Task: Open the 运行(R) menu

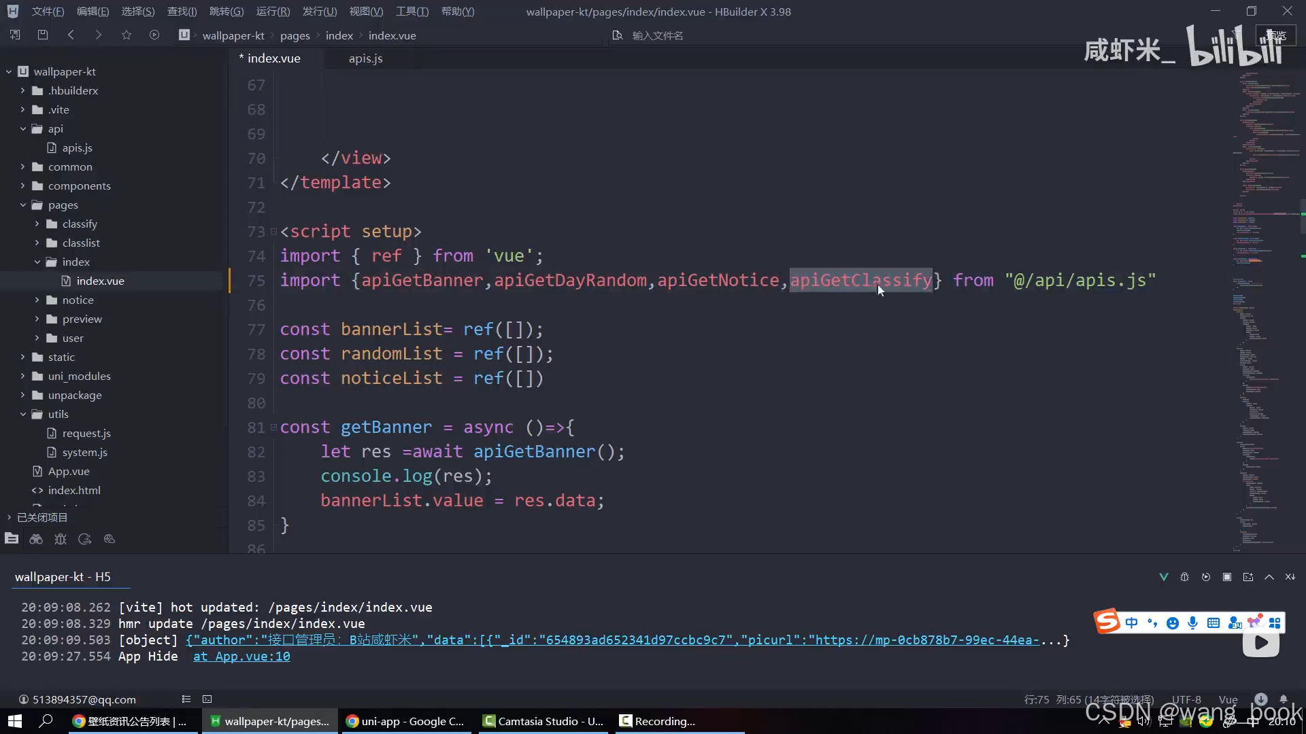Action: [x=272, y=12]
